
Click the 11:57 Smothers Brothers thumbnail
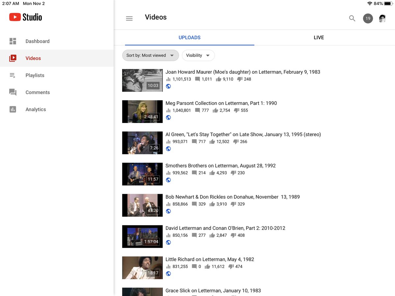tap(142, 174)
